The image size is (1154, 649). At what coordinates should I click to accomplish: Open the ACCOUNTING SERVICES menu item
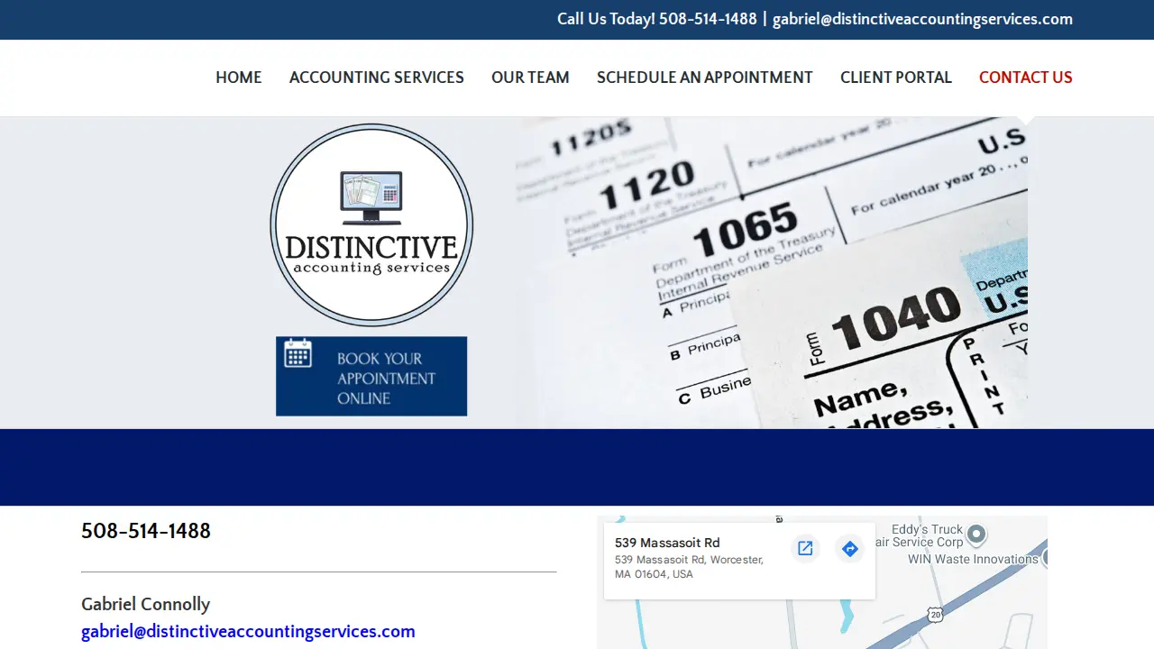coord(377,78)
